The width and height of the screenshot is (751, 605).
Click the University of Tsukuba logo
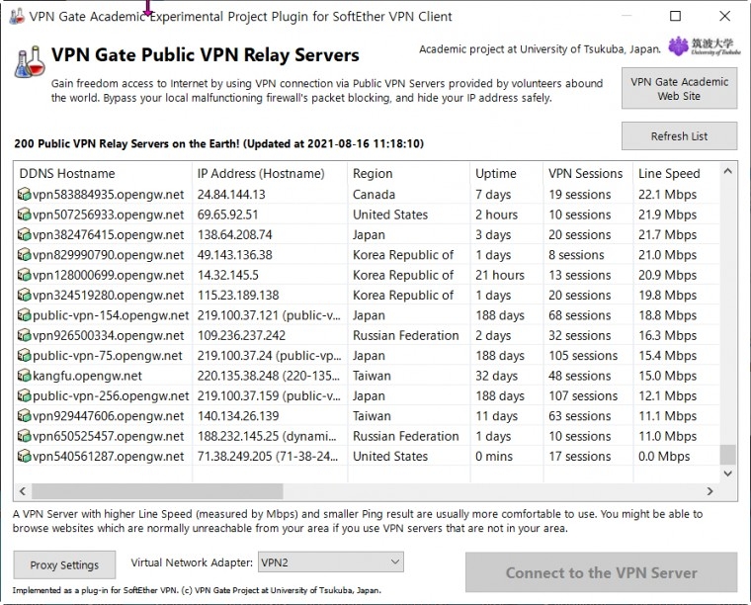[704, 46]
